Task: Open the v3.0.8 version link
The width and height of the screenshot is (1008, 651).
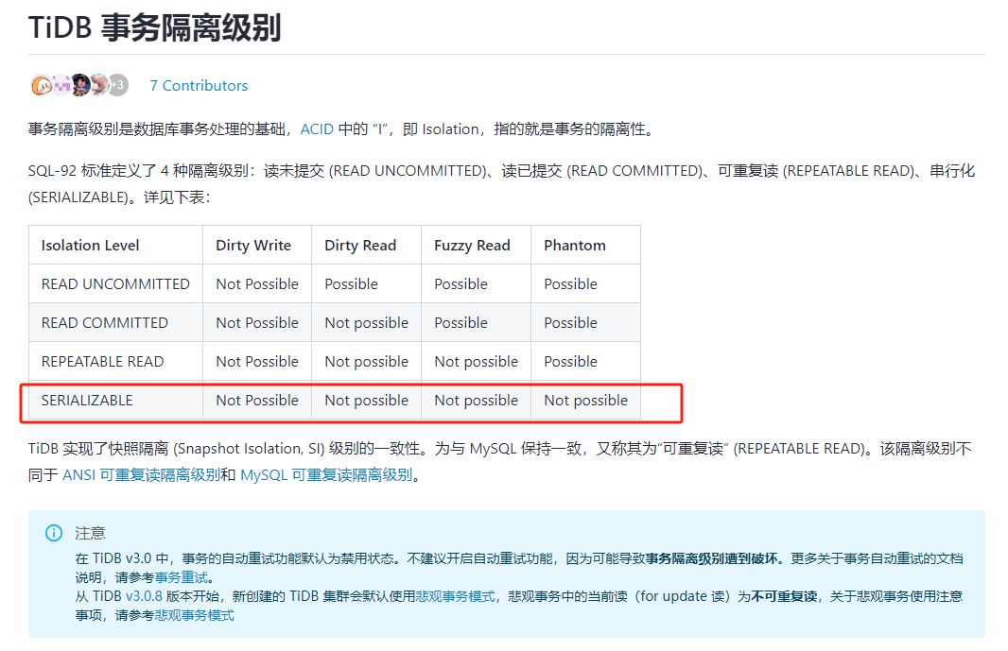Action: click(144, 596)
